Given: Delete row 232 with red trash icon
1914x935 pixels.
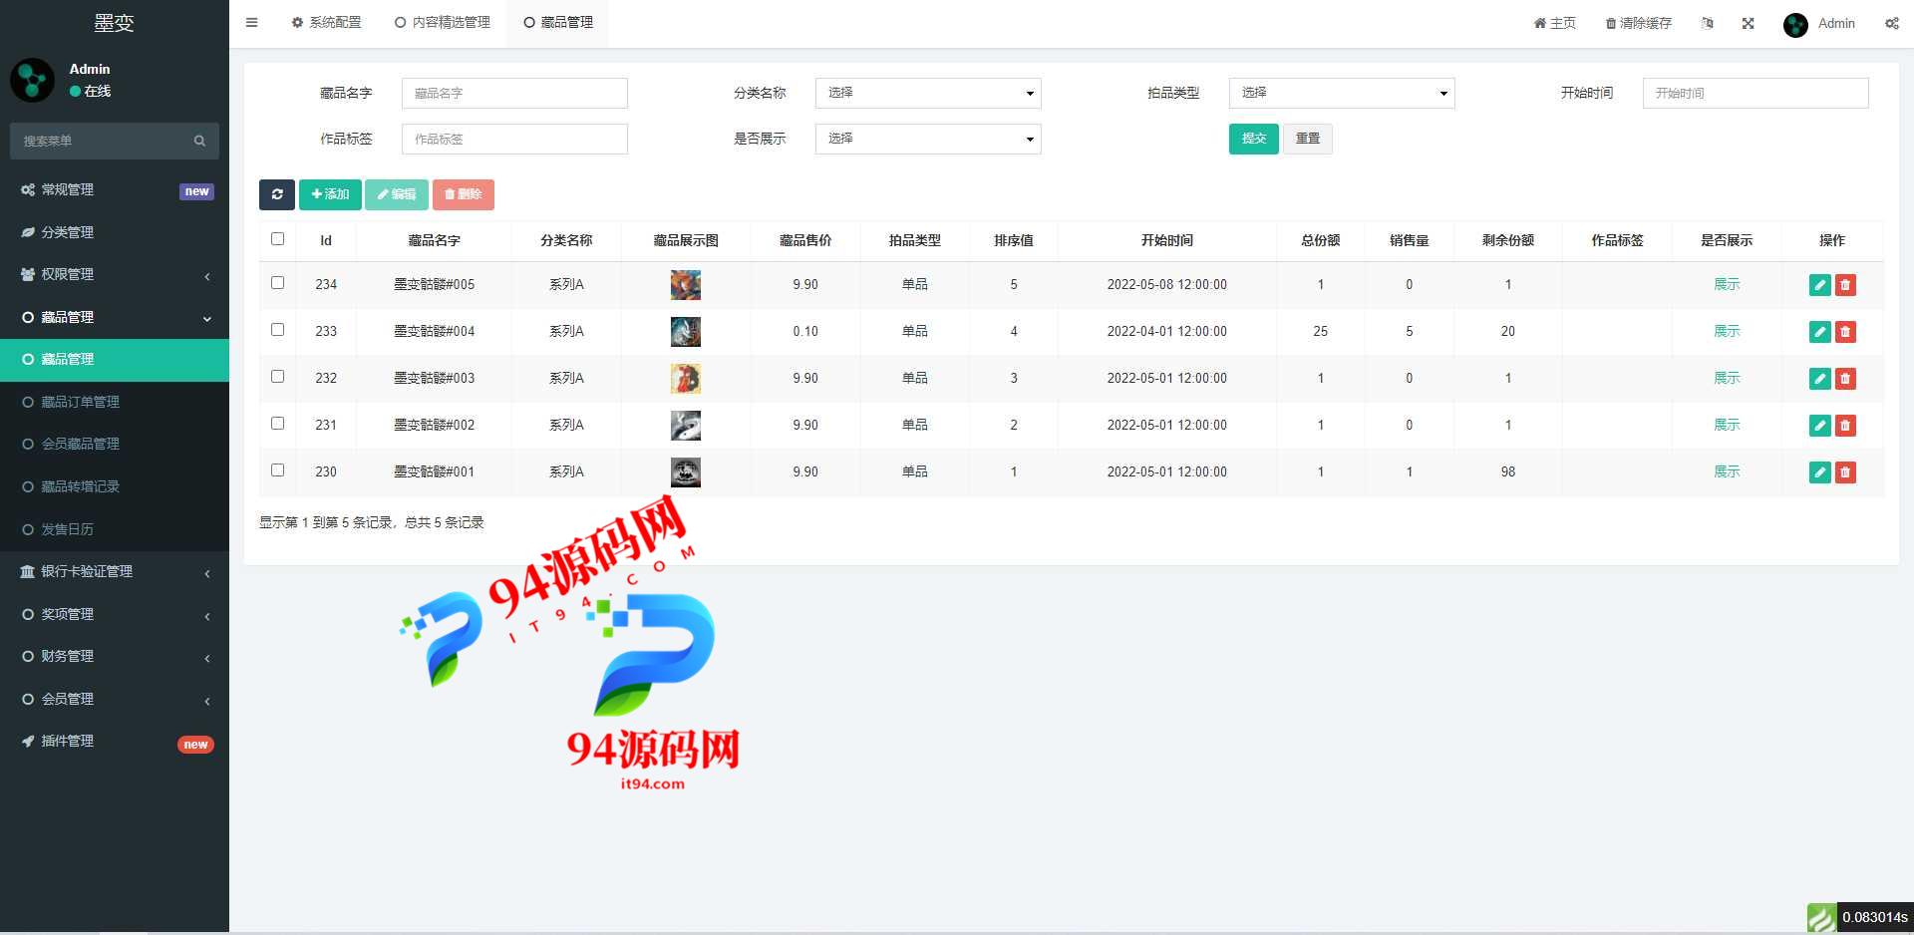Looking at the screenshot, I should [1845, 379].
